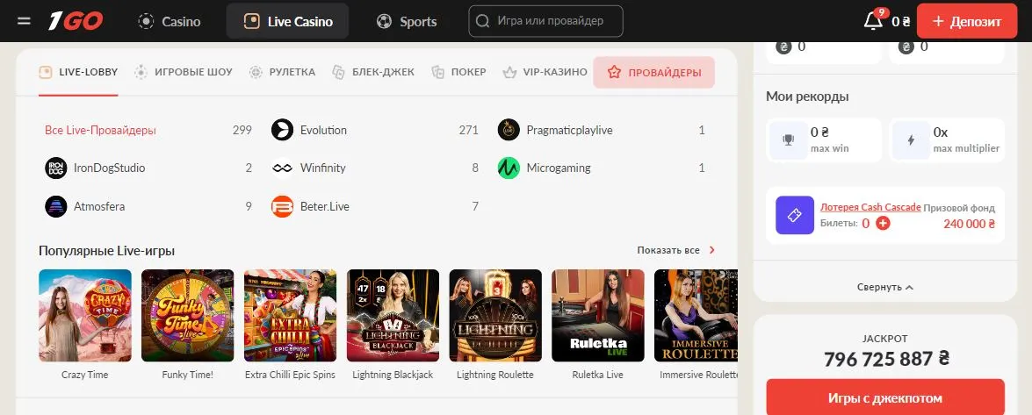Toggle the Провайдеры providers button
The image size is (1032, 415).
coord(653,72)
